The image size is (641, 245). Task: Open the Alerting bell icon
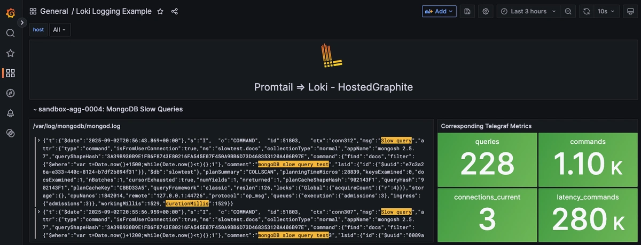coord(10,113)
